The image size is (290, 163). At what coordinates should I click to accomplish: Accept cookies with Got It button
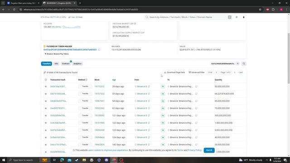(x=209, y=150)
